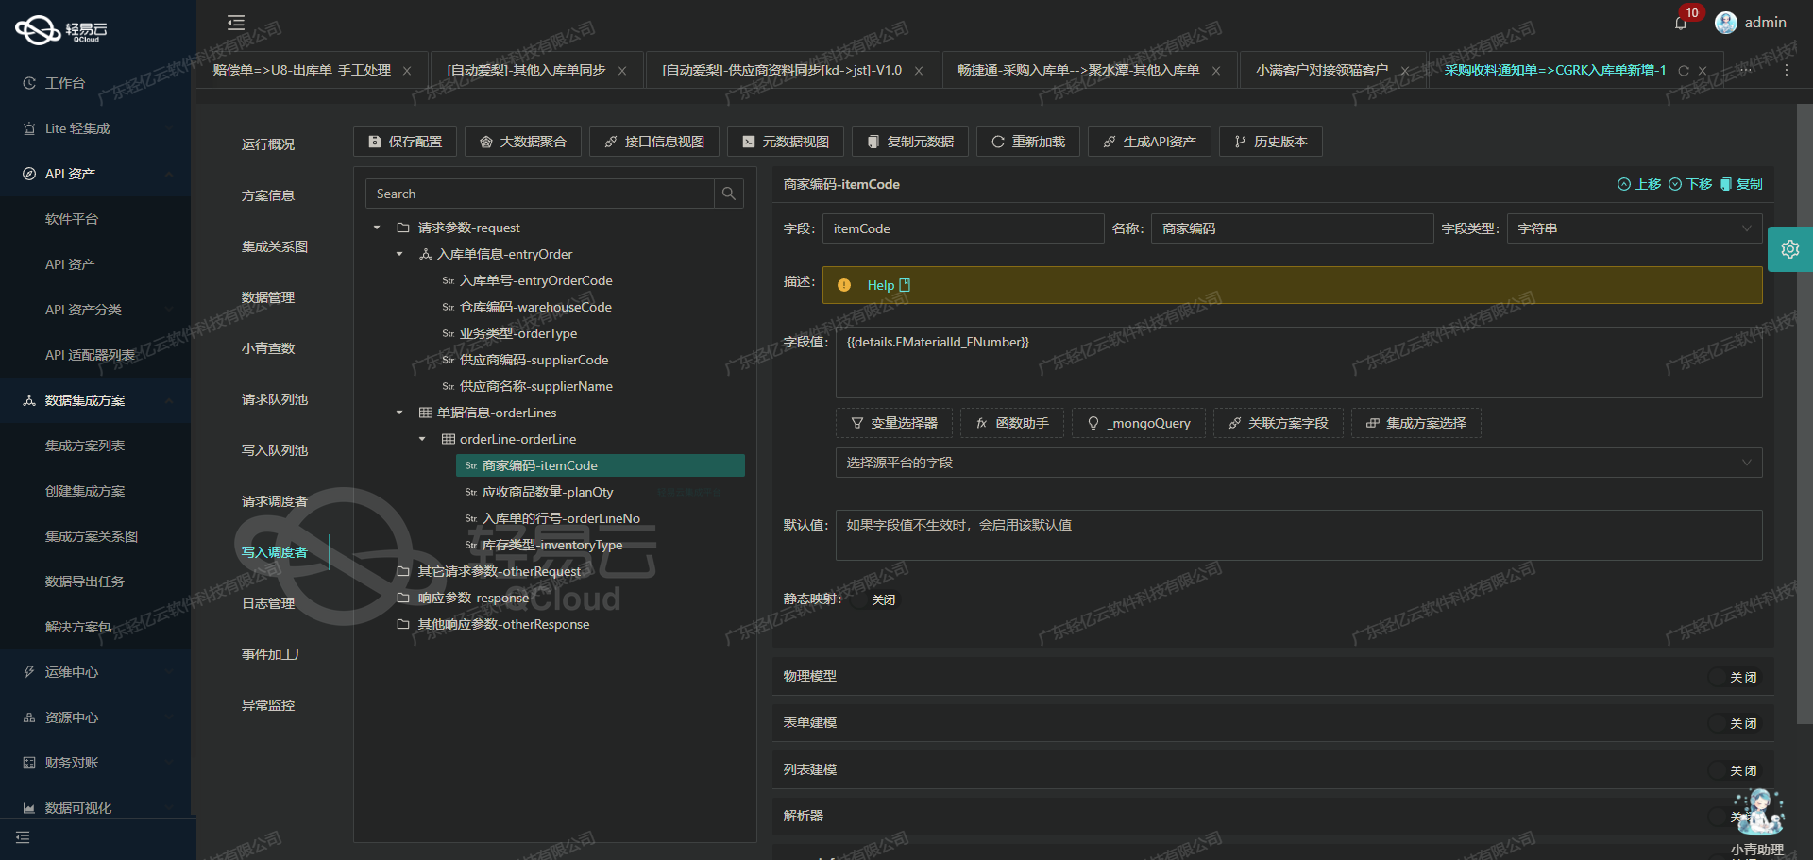
Task: Toggle the 静态映射 switch
Action: point(874,599)
